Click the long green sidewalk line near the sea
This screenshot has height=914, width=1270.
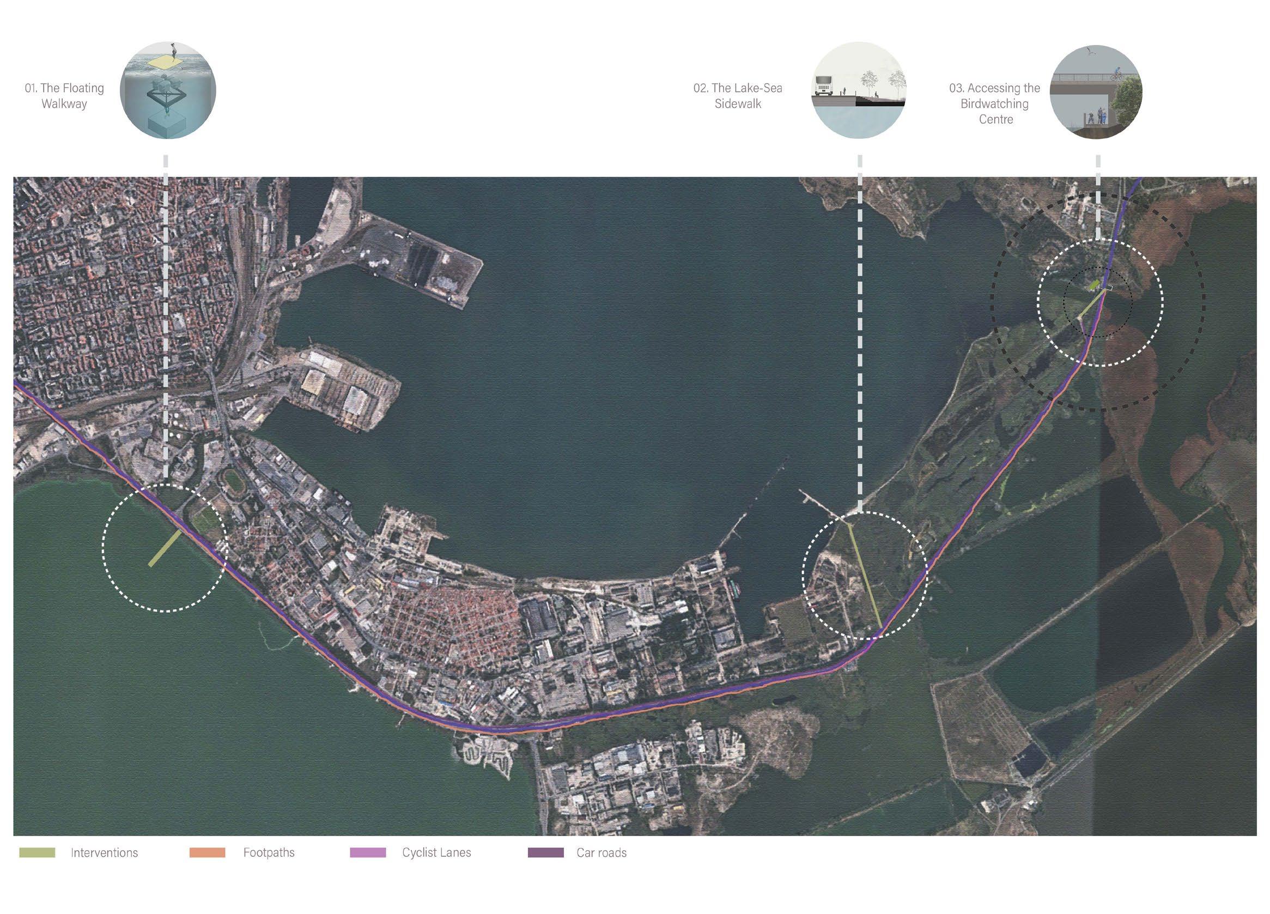pyautogui.click(x=865, y=576)
